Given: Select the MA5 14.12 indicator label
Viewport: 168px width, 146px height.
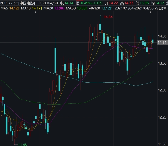Looking at the screenshot, I should [x=10, y=8].
